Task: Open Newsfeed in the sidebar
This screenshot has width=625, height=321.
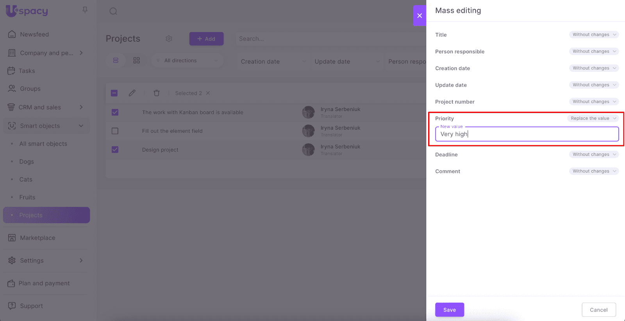Action: (34, 34)
